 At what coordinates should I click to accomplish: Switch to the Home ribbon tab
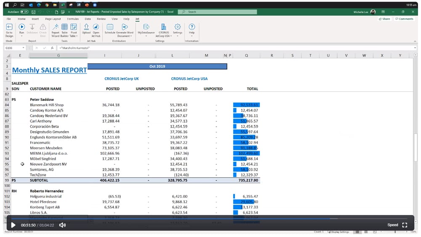tap(21, 19)
